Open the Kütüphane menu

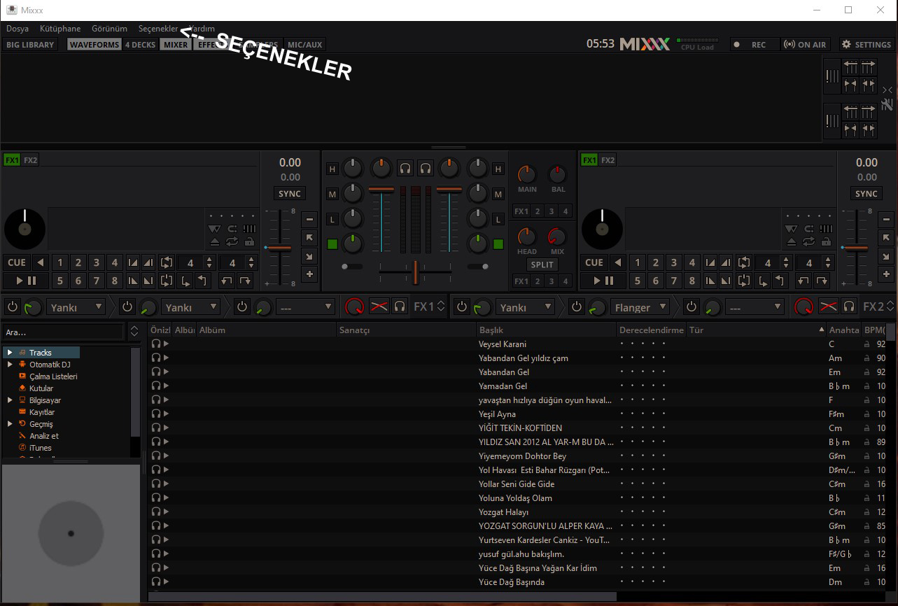(60, 29)
